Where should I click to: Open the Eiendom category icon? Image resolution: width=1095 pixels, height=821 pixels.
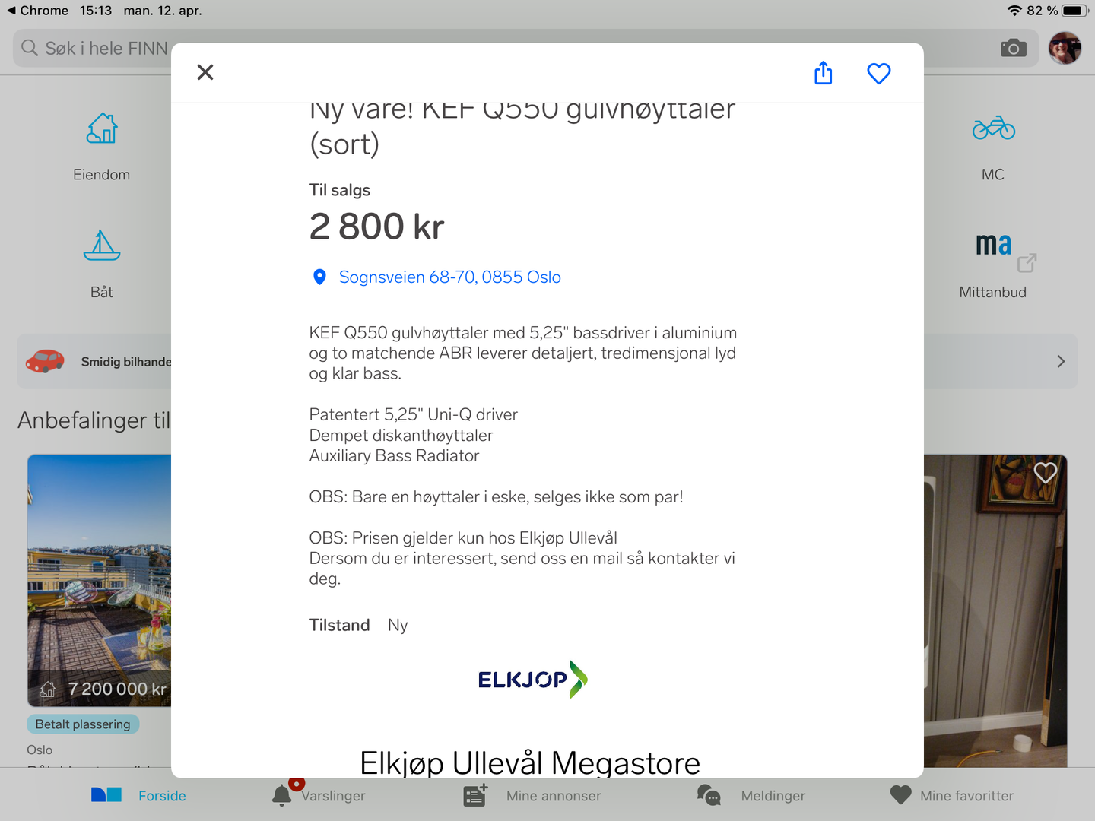102,129
